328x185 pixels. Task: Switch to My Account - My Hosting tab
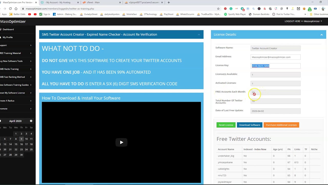[59, 2]
